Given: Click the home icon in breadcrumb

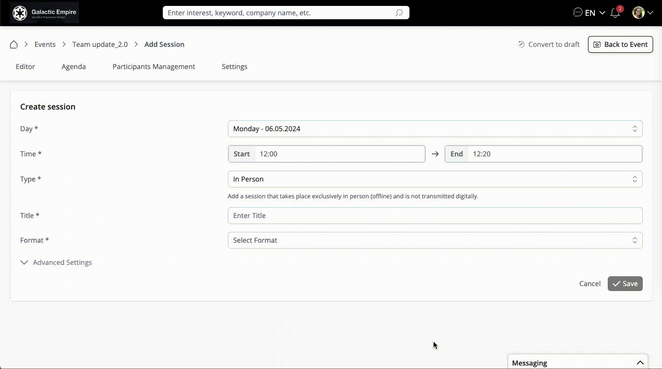Looking at the screenshot, I should [14, 44].
